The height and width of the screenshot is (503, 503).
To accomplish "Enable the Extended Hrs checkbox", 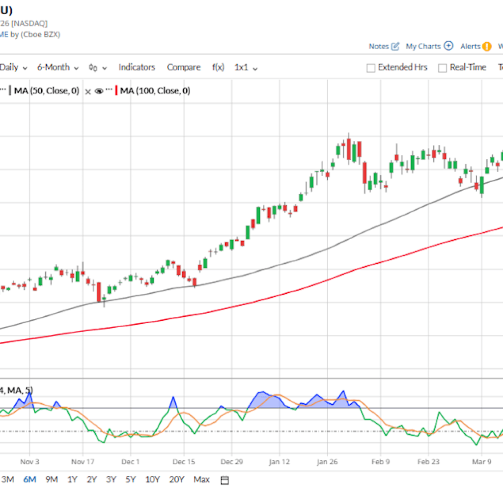I will click(x=371, y=67).
